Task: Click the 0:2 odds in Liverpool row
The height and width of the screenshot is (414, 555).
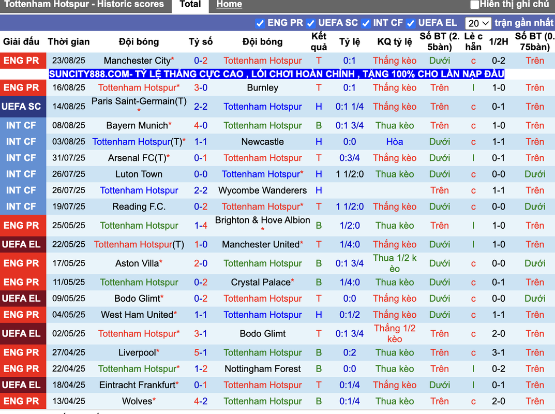Action: click(x=350, y=353)
